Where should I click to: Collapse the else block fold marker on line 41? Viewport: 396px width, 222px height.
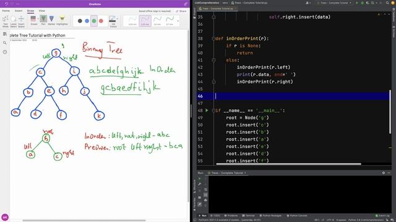tap(213, 60)
